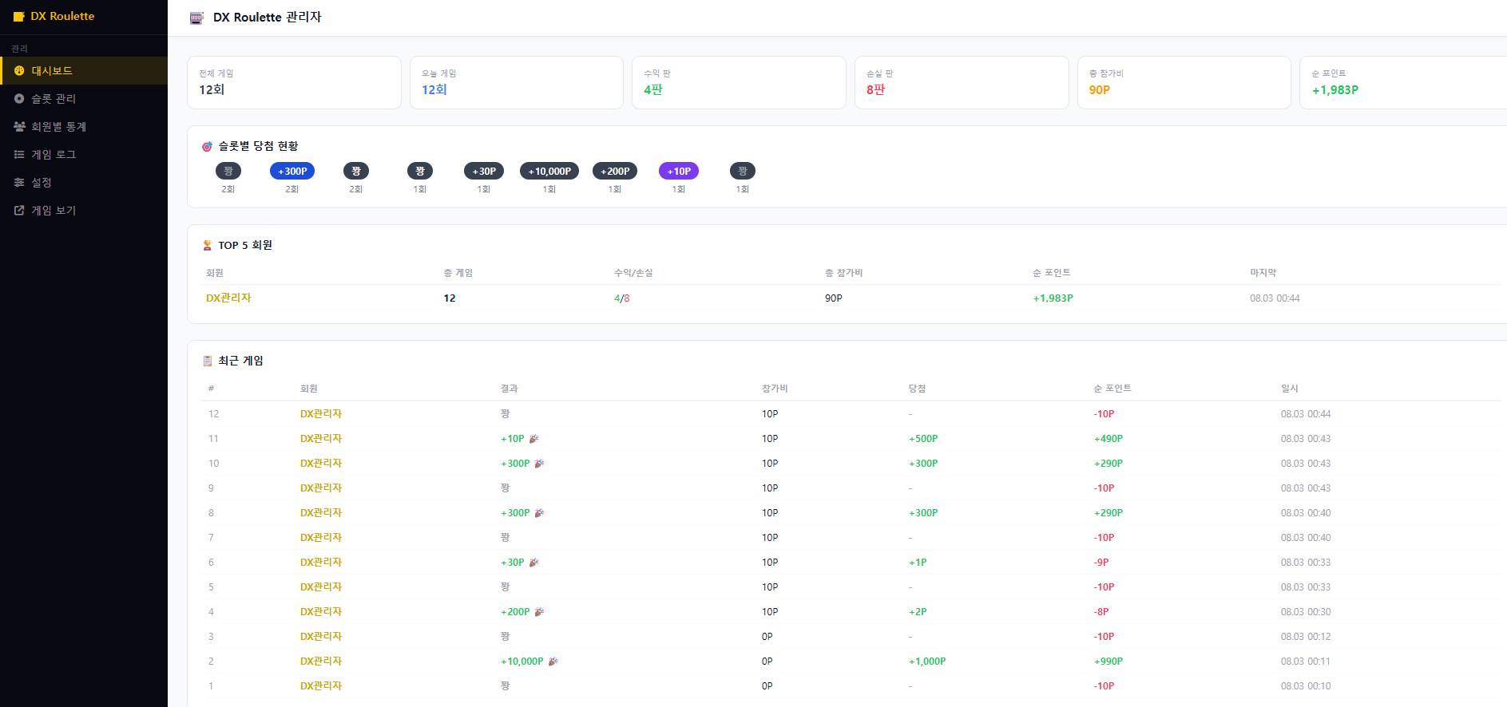Click the TOP 5 회원 heading
The image size is (1507, 707).
point(245,246)
